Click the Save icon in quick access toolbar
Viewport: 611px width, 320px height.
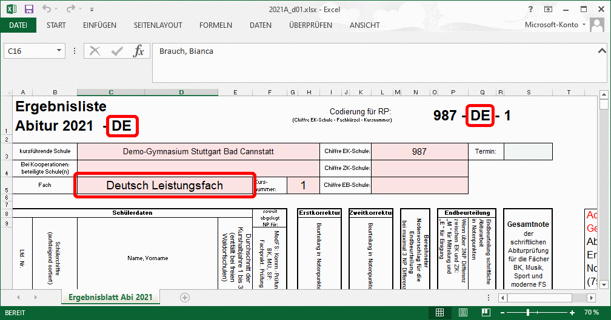(x=29, y=9)
